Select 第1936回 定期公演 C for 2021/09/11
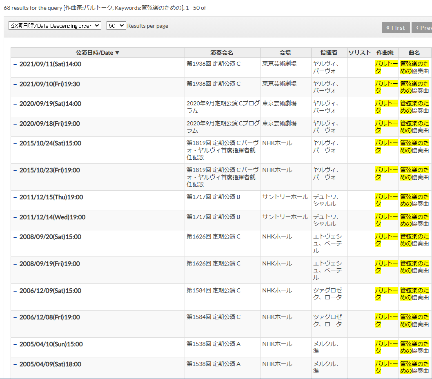432x379 pixels. click(x=214, y=64)
